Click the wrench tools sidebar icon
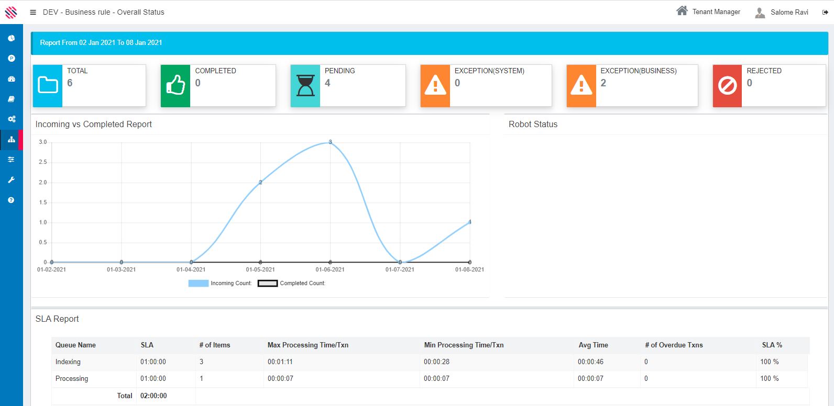The image size is (834, 406). [x=11, y=180]
